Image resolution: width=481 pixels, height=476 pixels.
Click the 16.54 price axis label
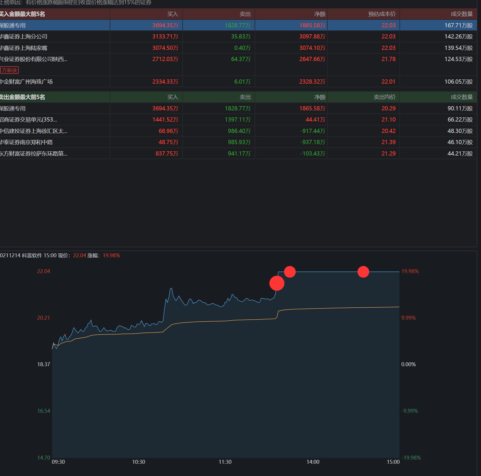44,411
